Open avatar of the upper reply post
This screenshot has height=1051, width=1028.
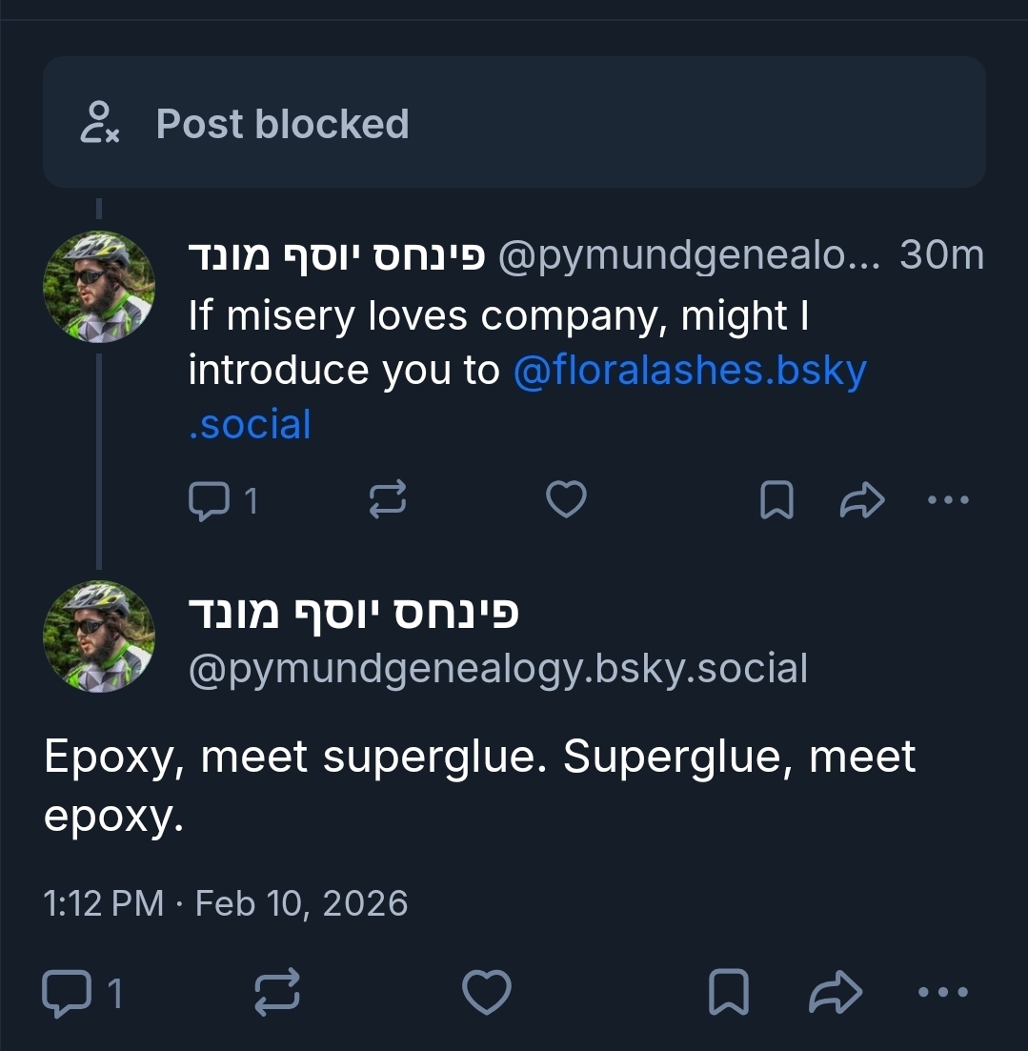tap(99, 286)
